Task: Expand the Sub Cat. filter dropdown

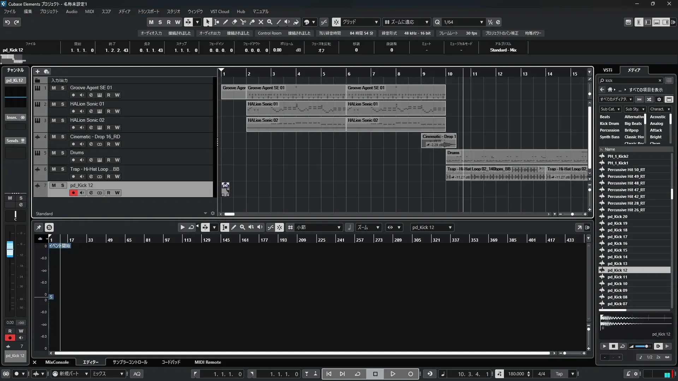Action: (x=618, y=109)
